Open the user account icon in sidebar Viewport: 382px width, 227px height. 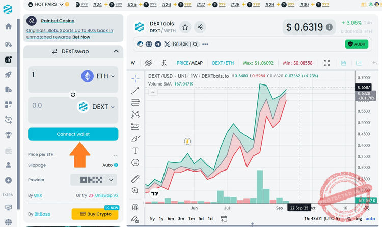(x=8, y=165)
